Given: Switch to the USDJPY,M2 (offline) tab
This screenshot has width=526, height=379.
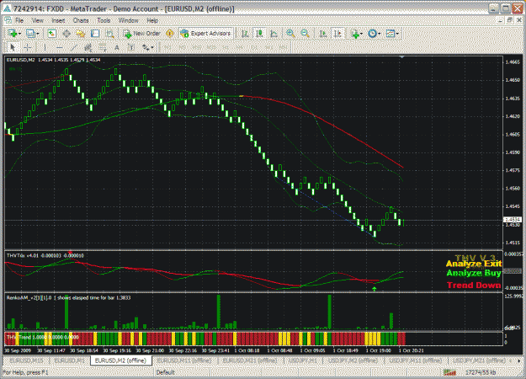Looking at the screenshot, I should 353,360.
